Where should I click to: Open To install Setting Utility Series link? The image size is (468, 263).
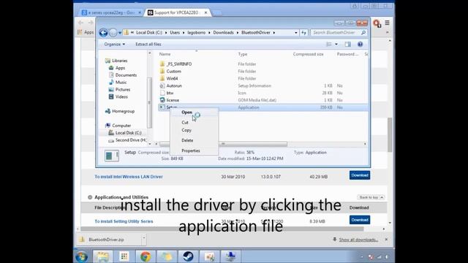click(x=124, y=221)
